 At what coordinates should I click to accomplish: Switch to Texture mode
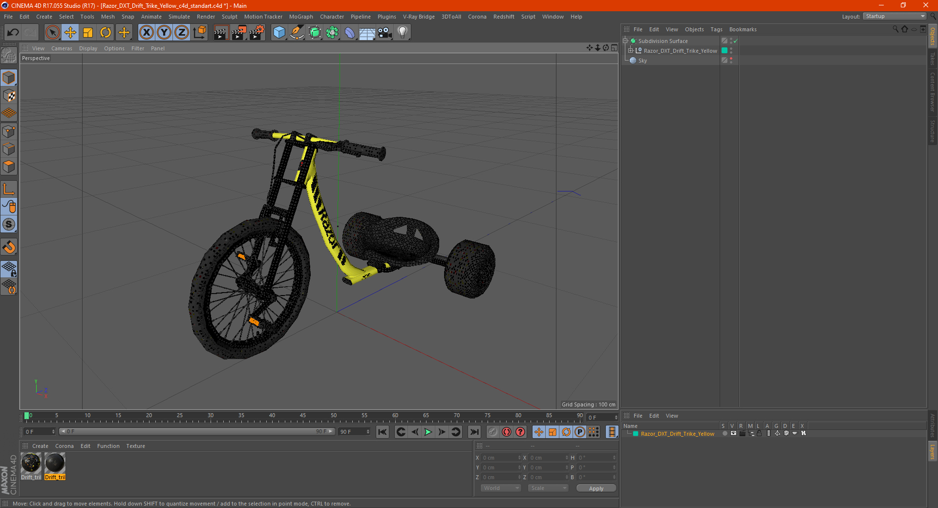9,96
